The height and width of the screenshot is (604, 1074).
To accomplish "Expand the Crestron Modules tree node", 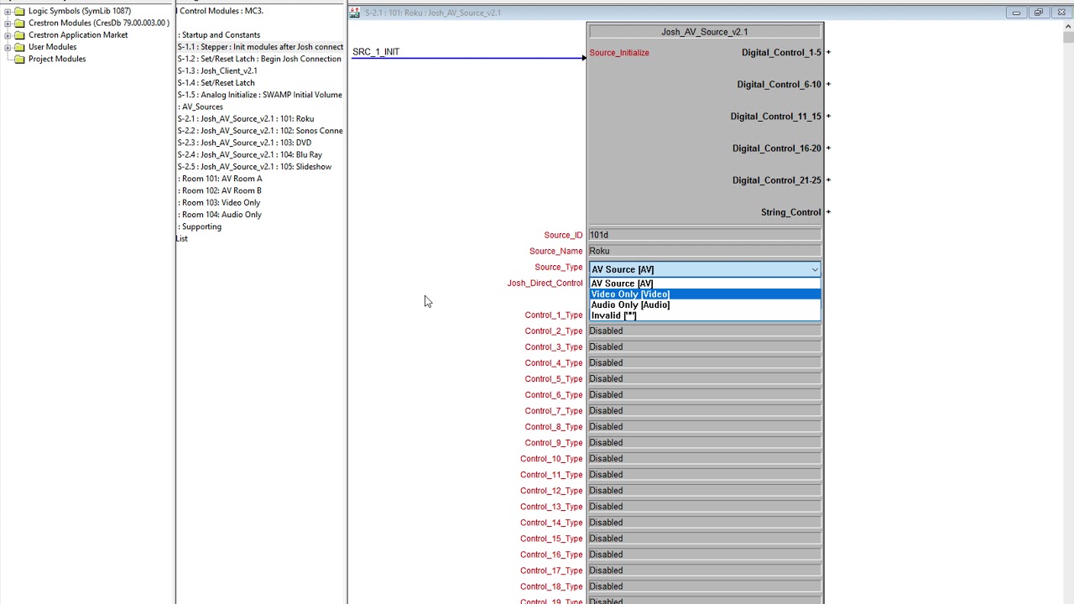I will click(x=8, y=23).
